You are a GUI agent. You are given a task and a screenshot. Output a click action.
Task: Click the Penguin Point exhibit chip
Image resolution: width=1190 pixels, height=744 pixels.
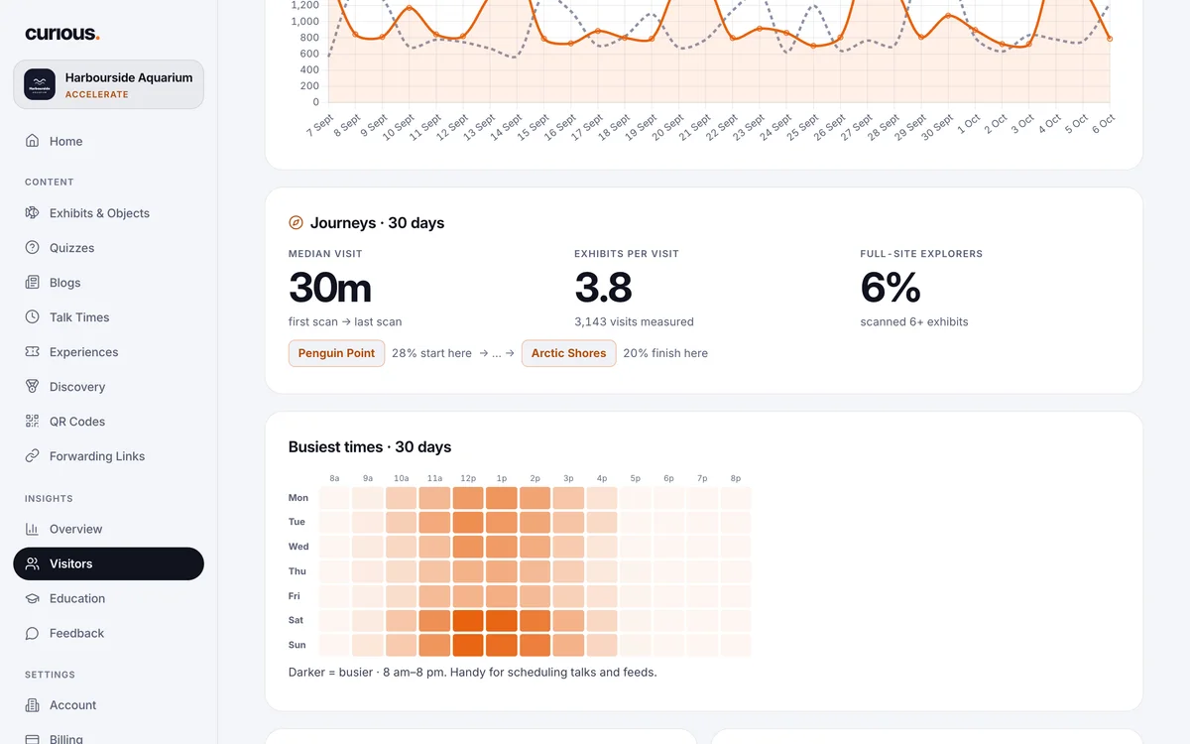tap(336, 353)
